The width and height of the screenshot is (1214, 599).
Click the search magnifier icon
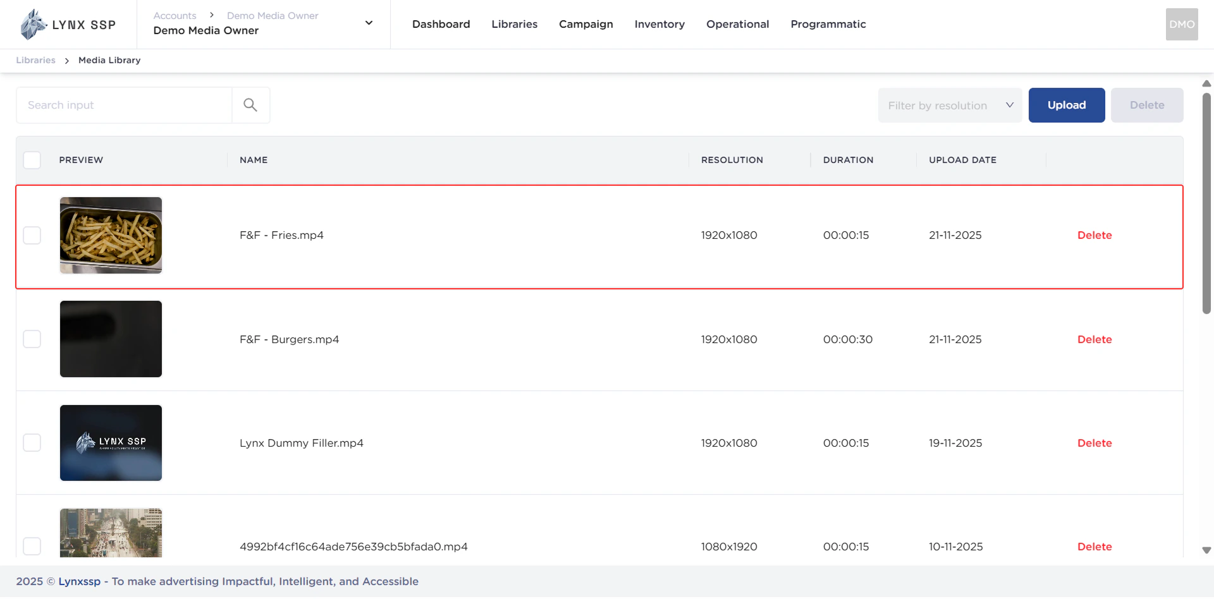point(250,105)
